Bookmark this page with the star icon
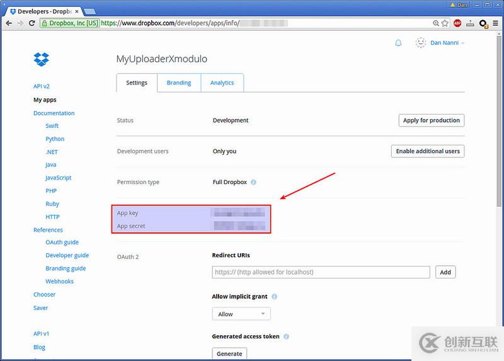The width and height of the screenshot is (504, 361). tap(445, 23)
